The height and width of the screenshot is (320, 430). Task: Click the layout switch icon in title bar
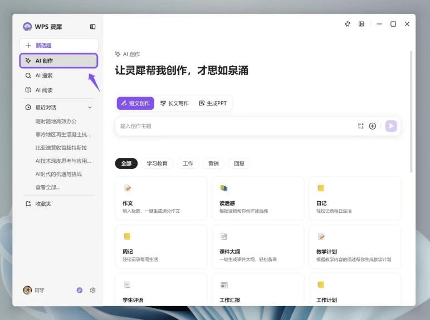click(361, 24)
